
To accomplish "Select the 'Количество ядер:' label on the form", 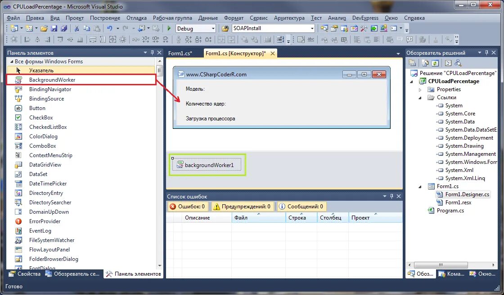I will point(206,104).
